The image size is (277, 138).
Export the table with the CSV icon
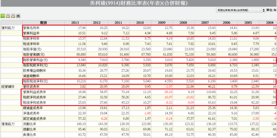pos(3,16)
